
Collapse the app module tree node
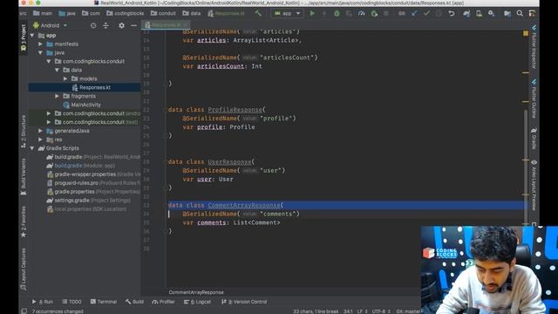click(32, 35)
